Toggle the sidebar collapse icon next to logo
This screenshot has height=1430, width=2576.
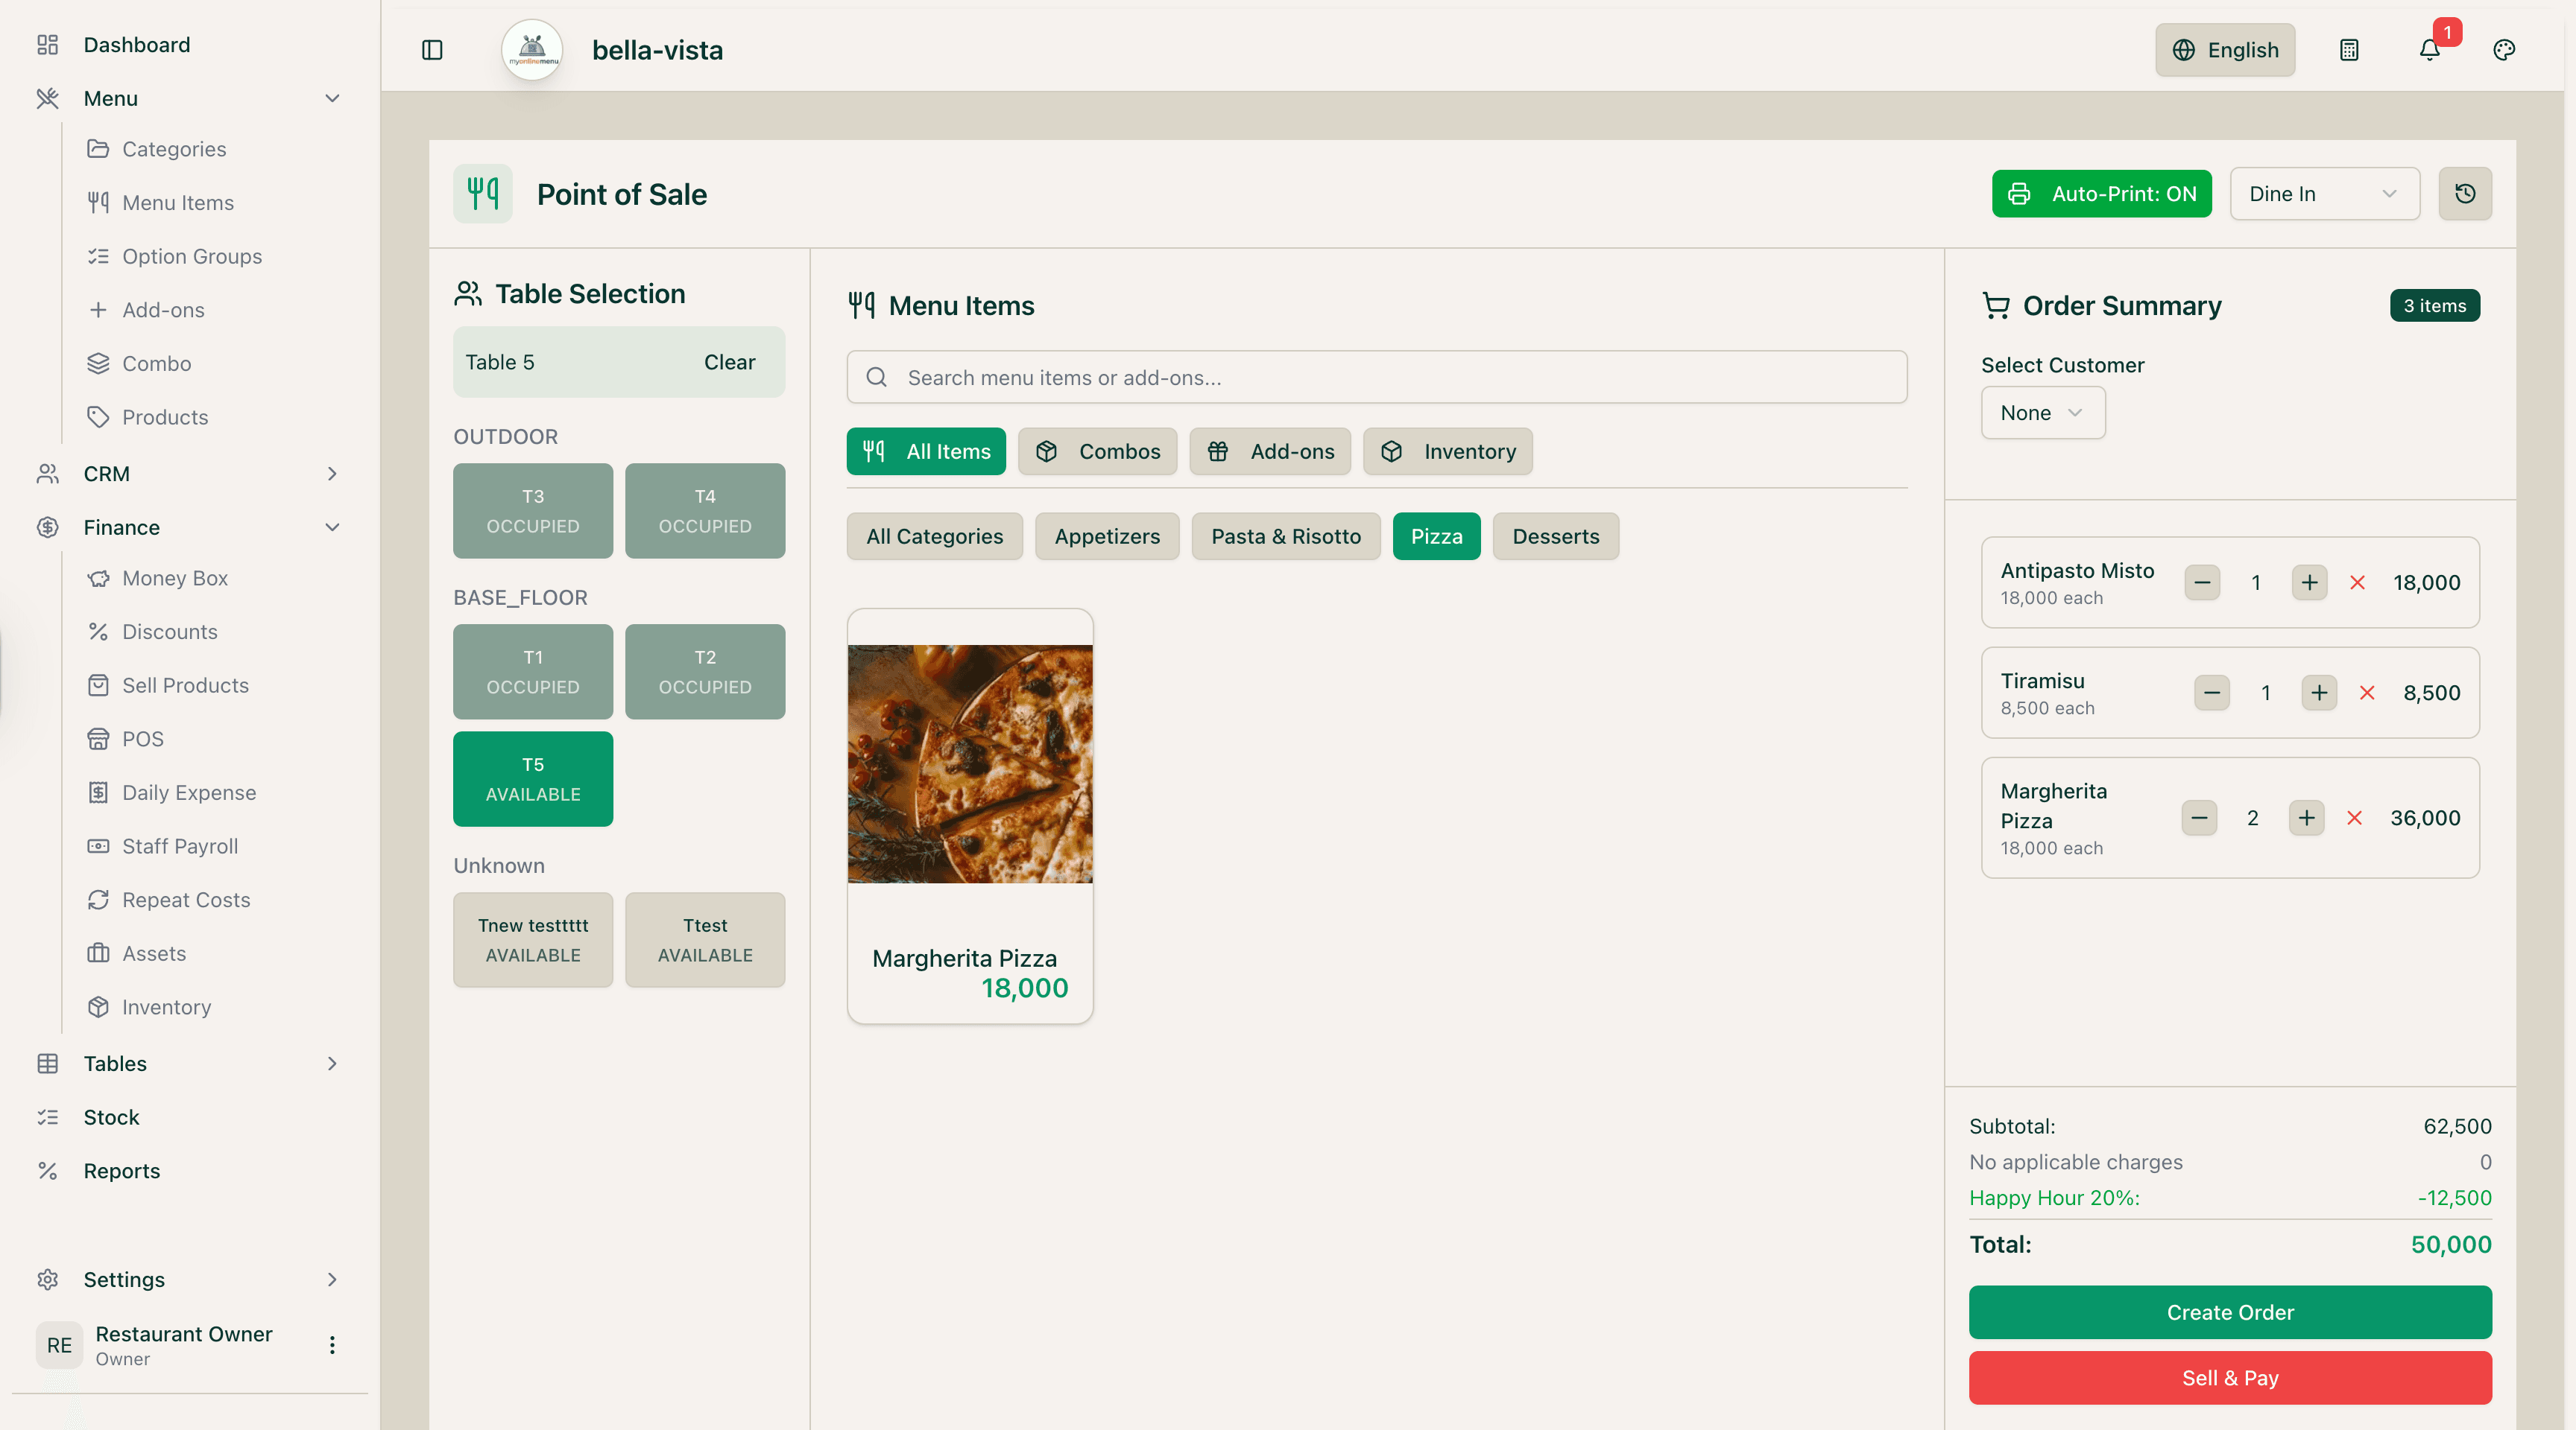[x=432, y=50]
